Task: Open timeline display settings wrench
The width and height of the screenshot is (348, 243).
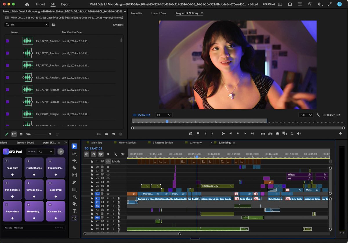Action: click(x=115, y=154)
